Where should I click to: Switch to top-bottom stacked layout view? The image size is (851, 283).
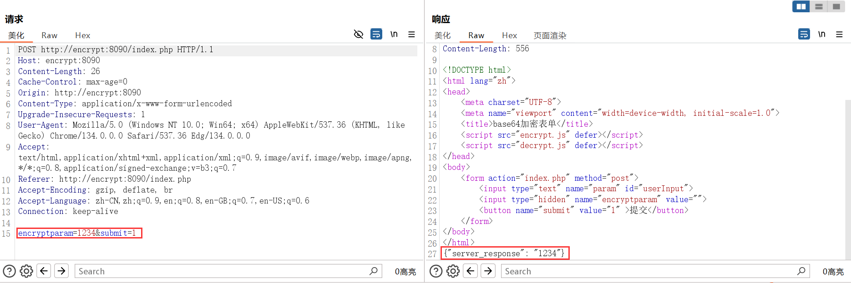(819, 6)
